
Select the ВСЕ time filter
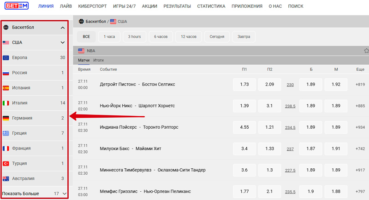coord(86,36)
